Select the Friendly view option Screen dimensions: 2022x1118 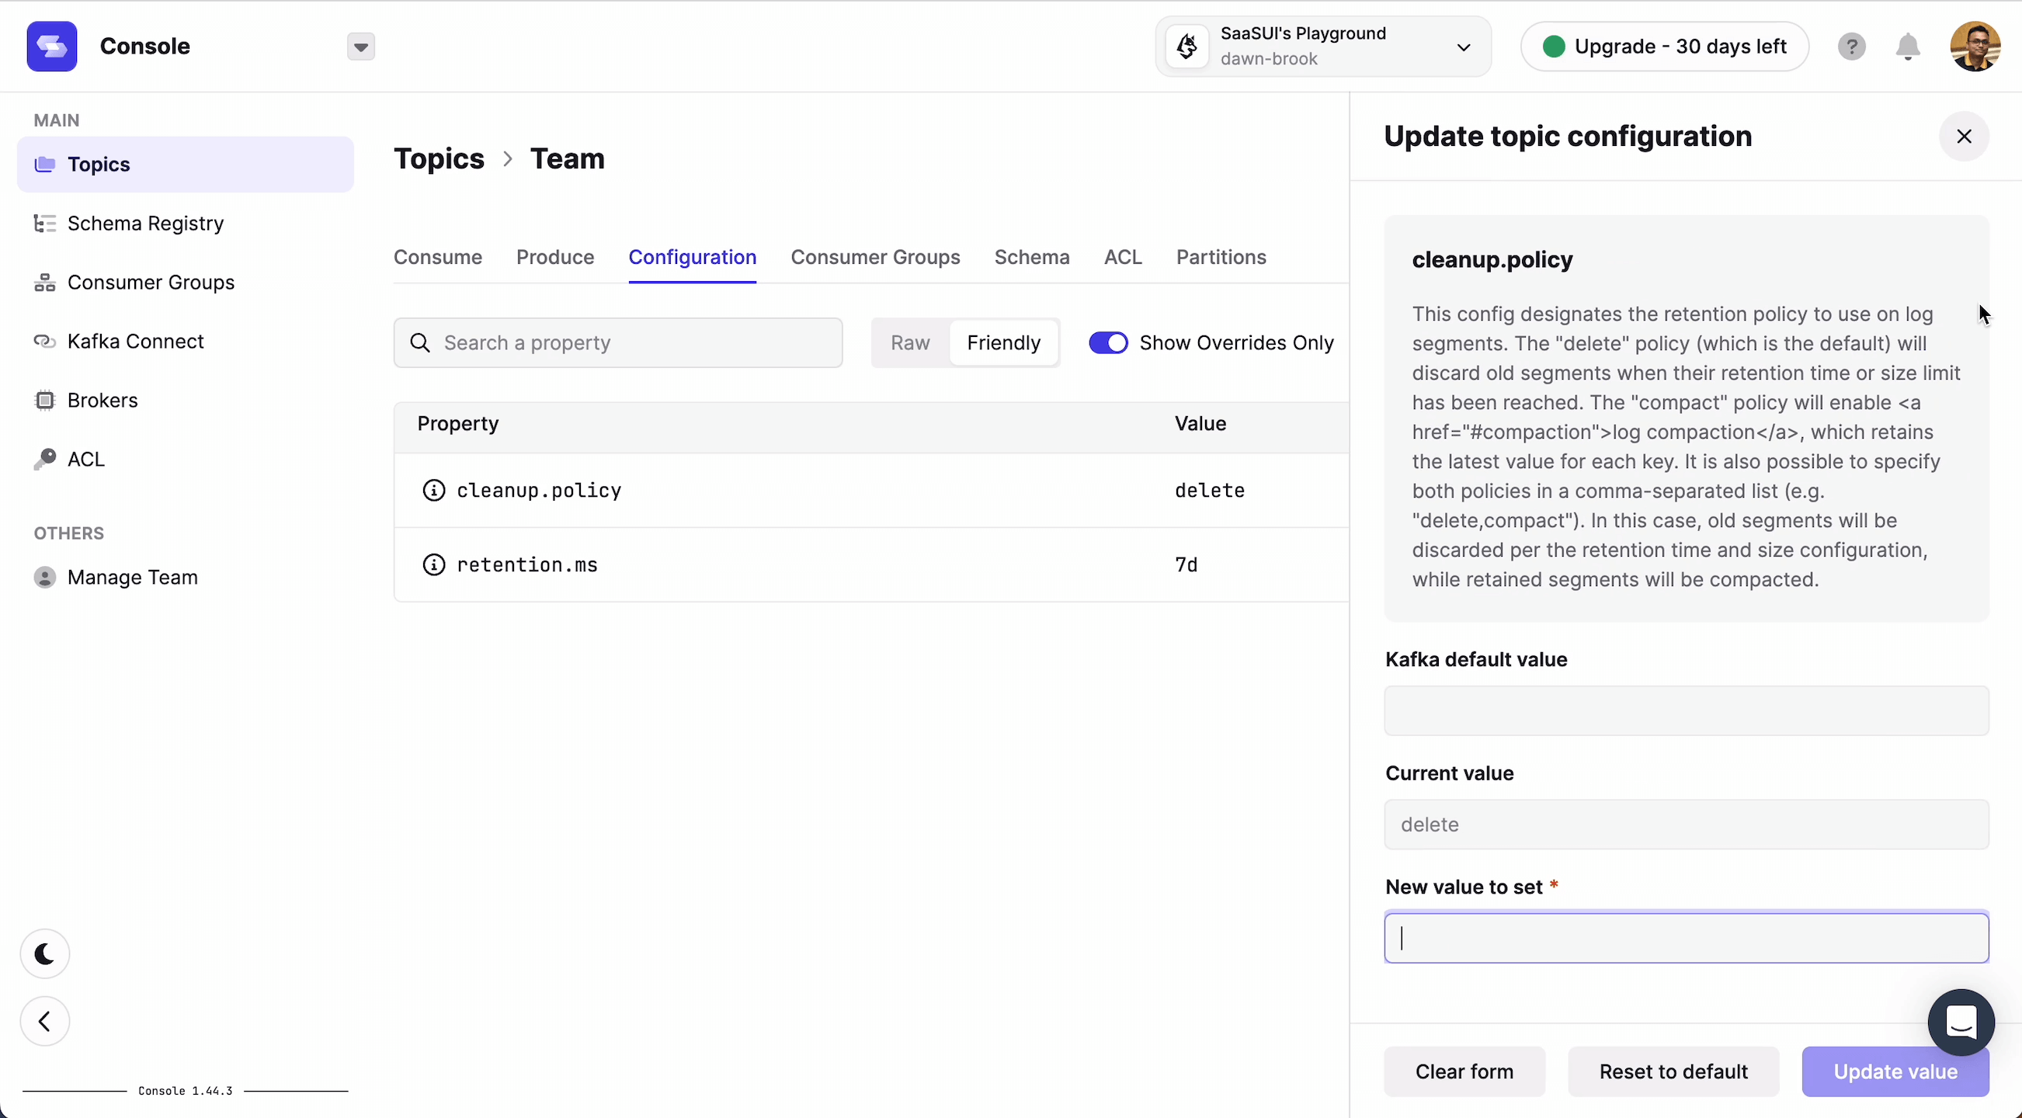[1003, 343]
